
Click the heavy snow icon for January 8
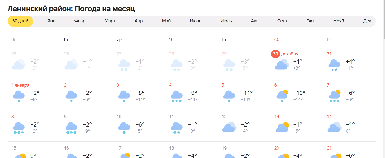tap(19, 128)
